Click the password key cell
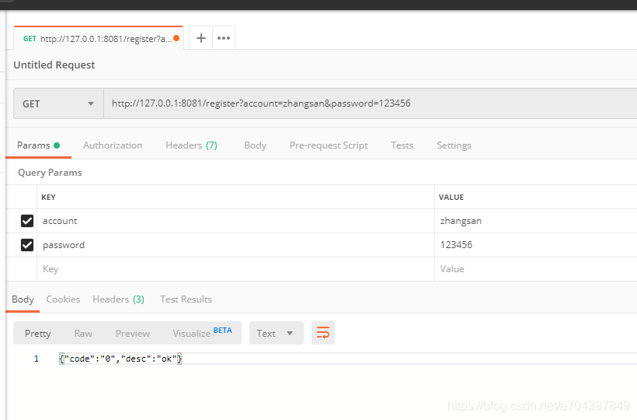 point(235,245)
